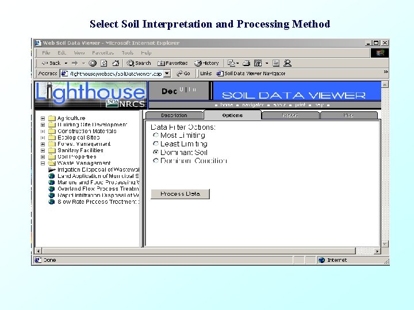Screen dimensions: 414x310
Task: Click the Internet zone globe in status bar
Action: 321,260
